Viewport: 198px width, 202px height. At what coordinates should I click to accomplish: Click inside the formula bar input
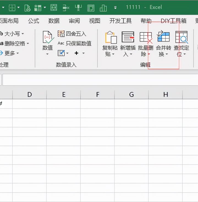(100, 80)
